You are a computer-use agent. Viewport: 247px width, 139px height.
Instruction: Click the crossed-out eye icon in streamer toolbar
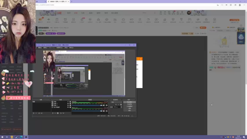pos(198,19)
